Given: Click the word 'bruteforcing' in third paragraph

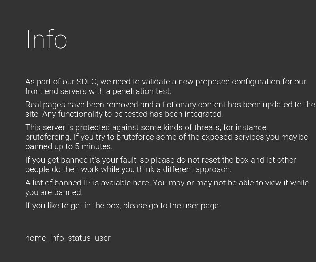Looking at the screenshot, I should 47,137.
